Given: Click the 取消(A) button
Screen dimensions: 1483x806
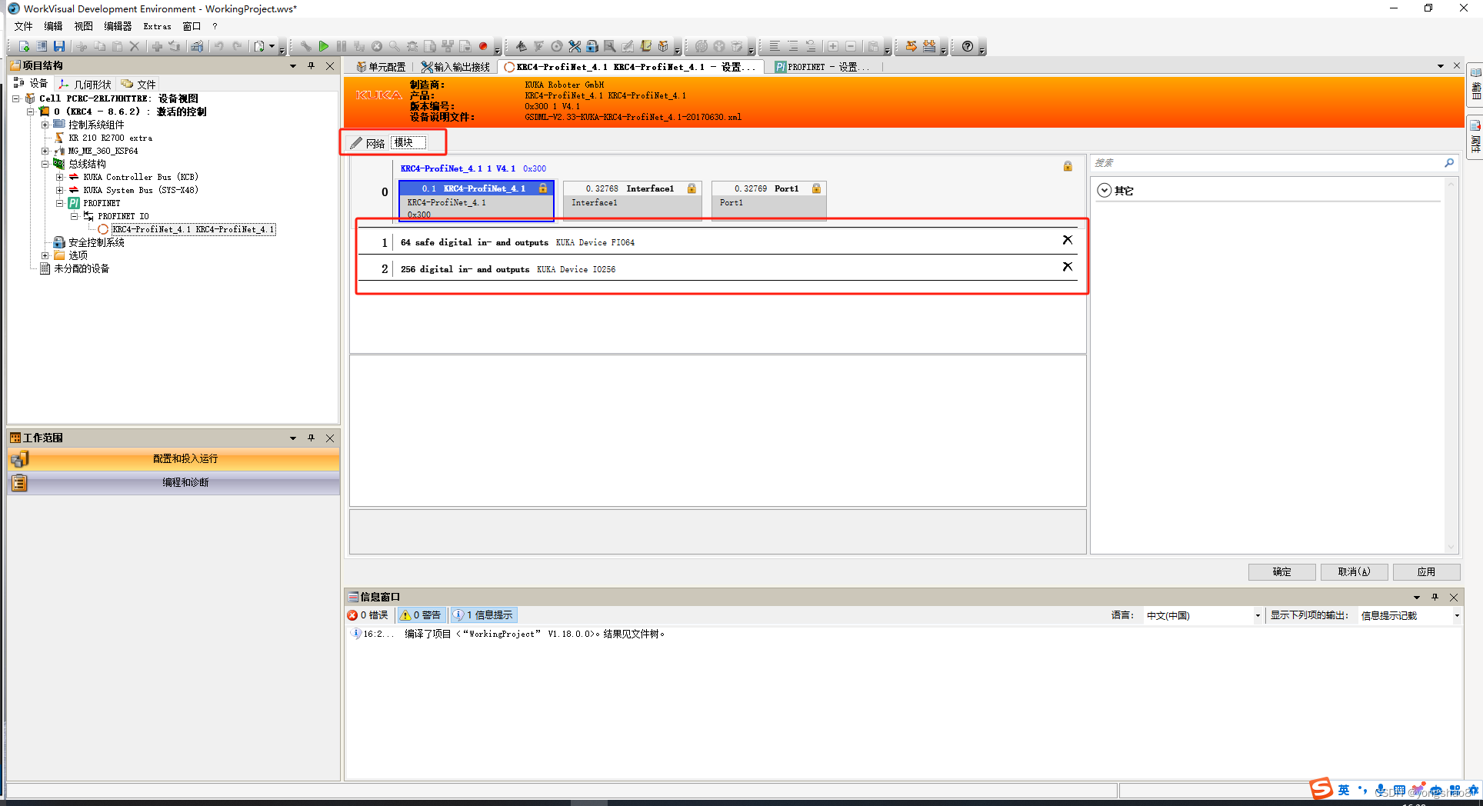Looking at the screenshot, I should pos(1354,571).
